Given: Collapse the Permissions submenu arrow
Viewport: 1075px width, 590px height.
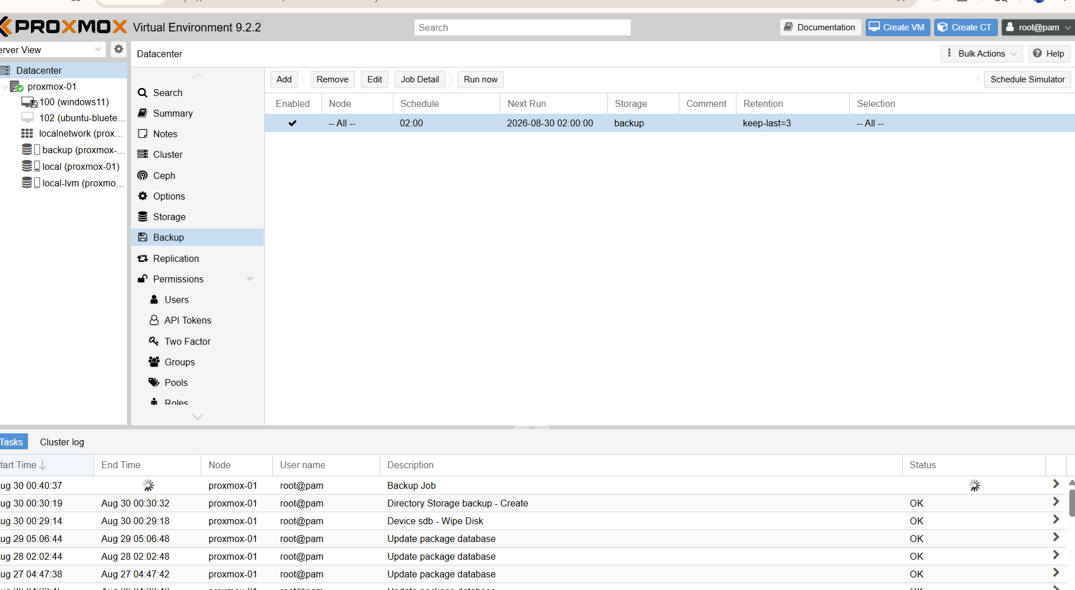Looking at the screenshot, I should tap(250, 279).
